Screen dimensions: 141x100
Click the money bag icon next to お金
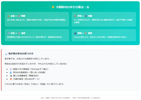tap(9, 16)
